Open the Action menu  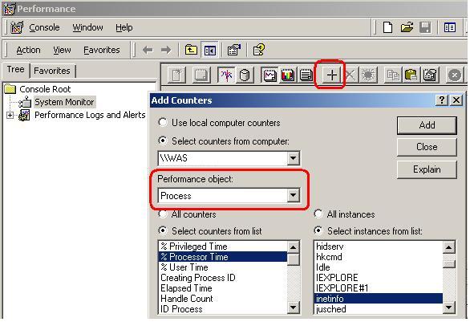click(28, 50)
